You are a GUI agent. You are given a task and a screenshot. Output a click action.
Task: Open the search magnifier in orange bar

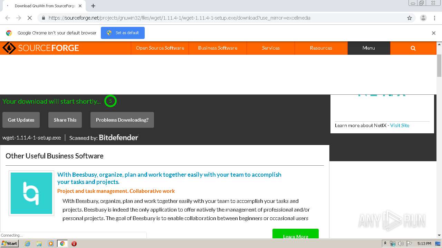[413, 48]
